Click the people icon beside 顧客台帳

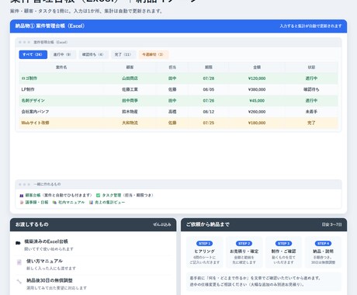22,196
